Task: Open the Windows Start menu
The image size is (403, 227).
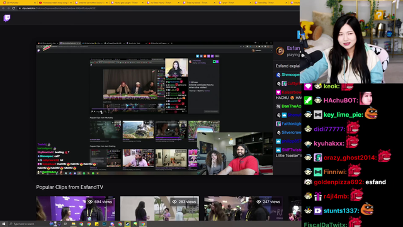Action: 4,224
